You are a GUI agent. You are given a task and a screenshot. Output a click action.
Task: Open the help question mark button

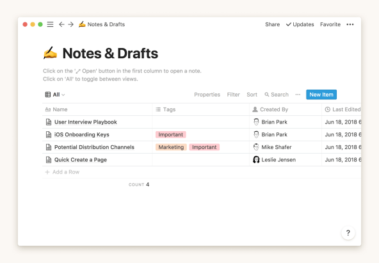click(x=348, y=233)
